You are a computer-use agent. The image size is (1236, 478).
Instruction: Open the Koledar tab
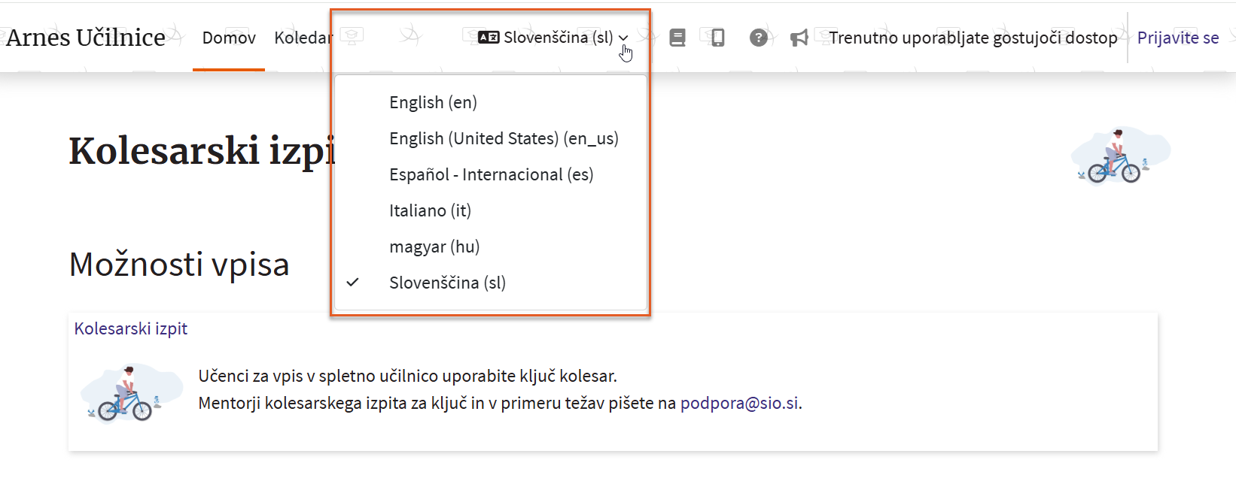click(x=303, y=38)
